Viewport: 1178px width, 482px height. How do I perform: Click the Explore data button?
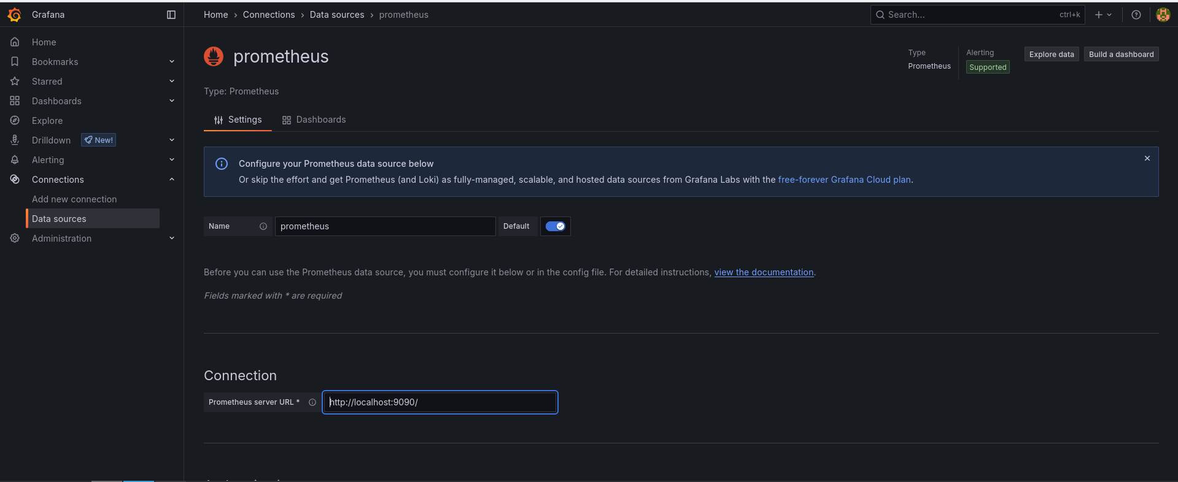[1051, 55]
